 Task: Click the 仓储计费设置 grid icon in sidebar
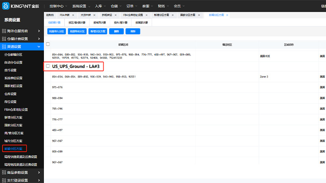(4, 39)
